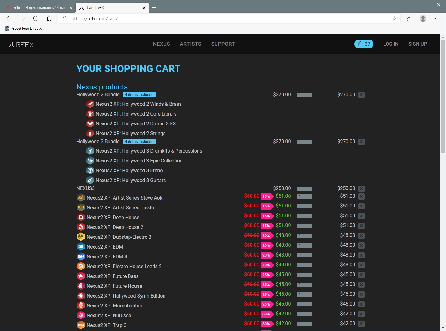The image size is (446, 331).
Task: Click quantity field for Moombahton
Action: click(305, 304)
